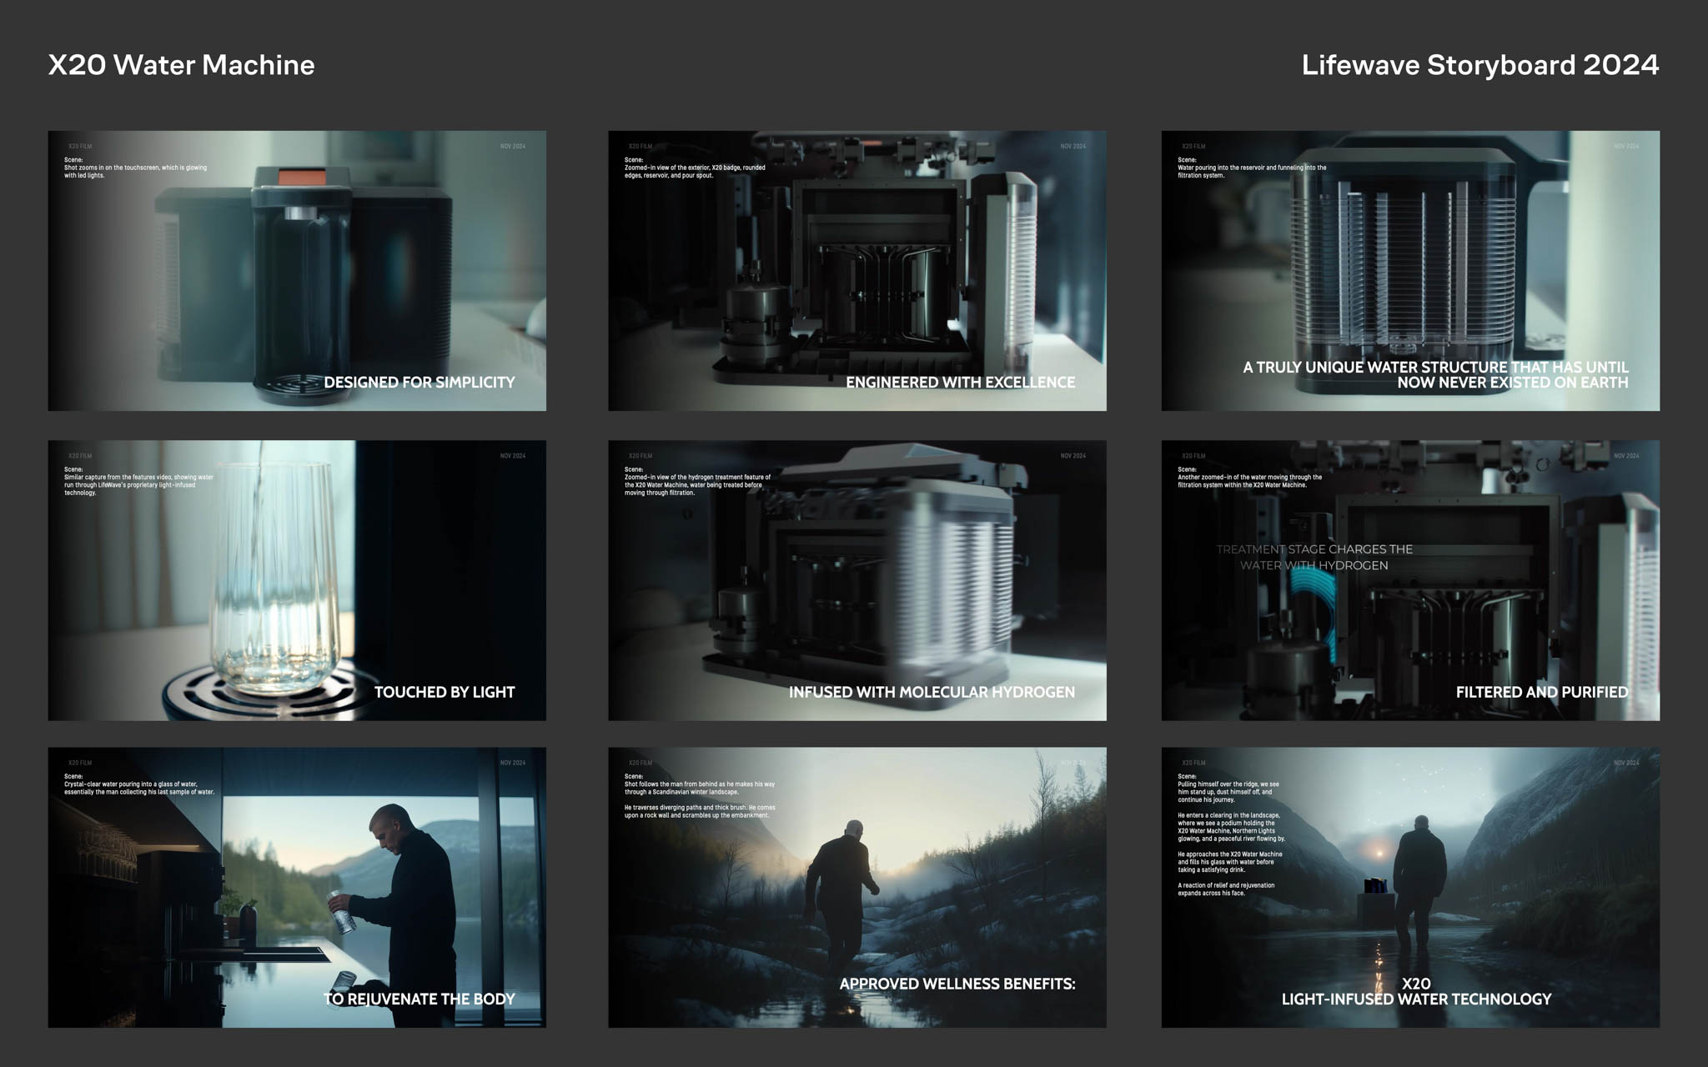Open the 'To Rejuvenate the Body' frame
Image resolution: width=1708 pixels, height=1067 pixels.
point(297,887)
